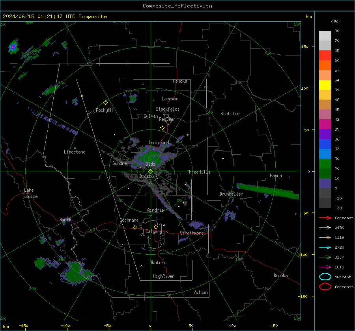Click the Sundre town label

coord(120,163)
